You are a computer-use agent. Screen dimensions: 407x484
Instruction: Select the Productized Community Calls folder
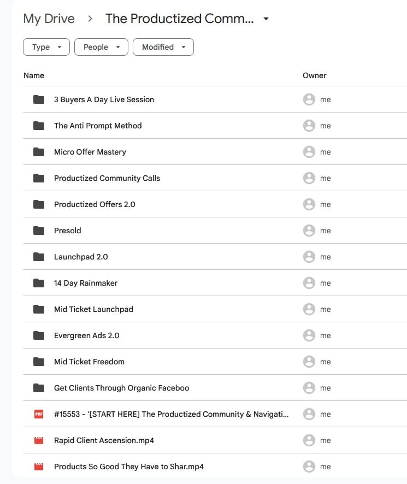107,178
